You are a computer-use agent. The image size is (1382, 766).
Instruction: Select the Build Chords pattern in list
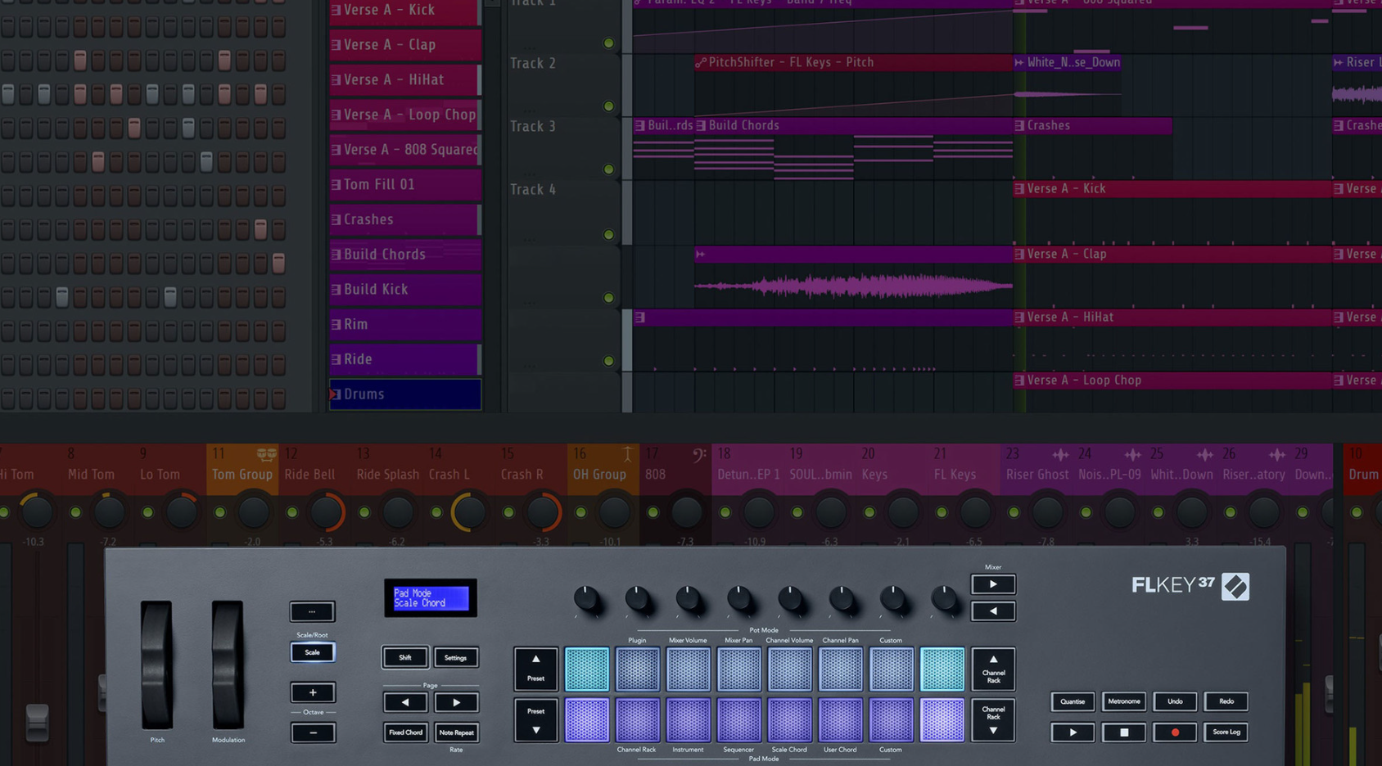pos(405,255)
